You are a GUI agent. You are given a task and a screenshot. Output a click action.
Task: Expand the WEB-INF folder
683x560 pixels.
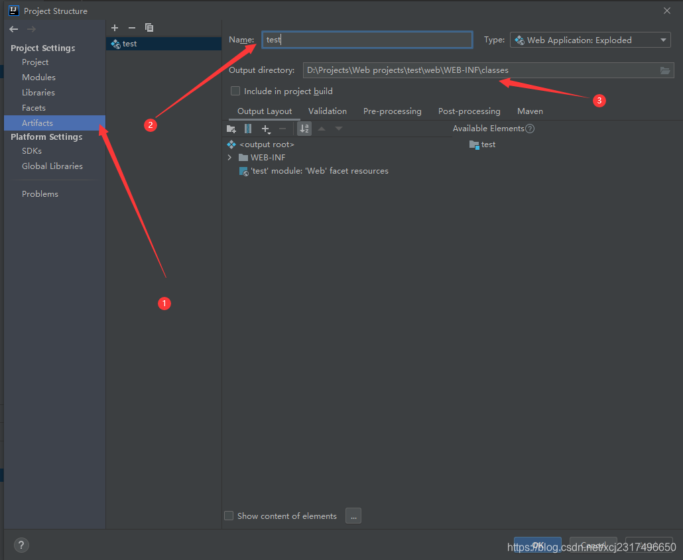pyautogui.click(x=229, y=158)
